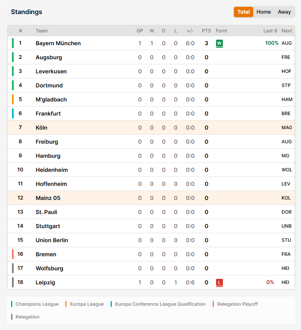Switch standings to the Away tab
This screenshot has height=330, width=301.
coord(284,12)
